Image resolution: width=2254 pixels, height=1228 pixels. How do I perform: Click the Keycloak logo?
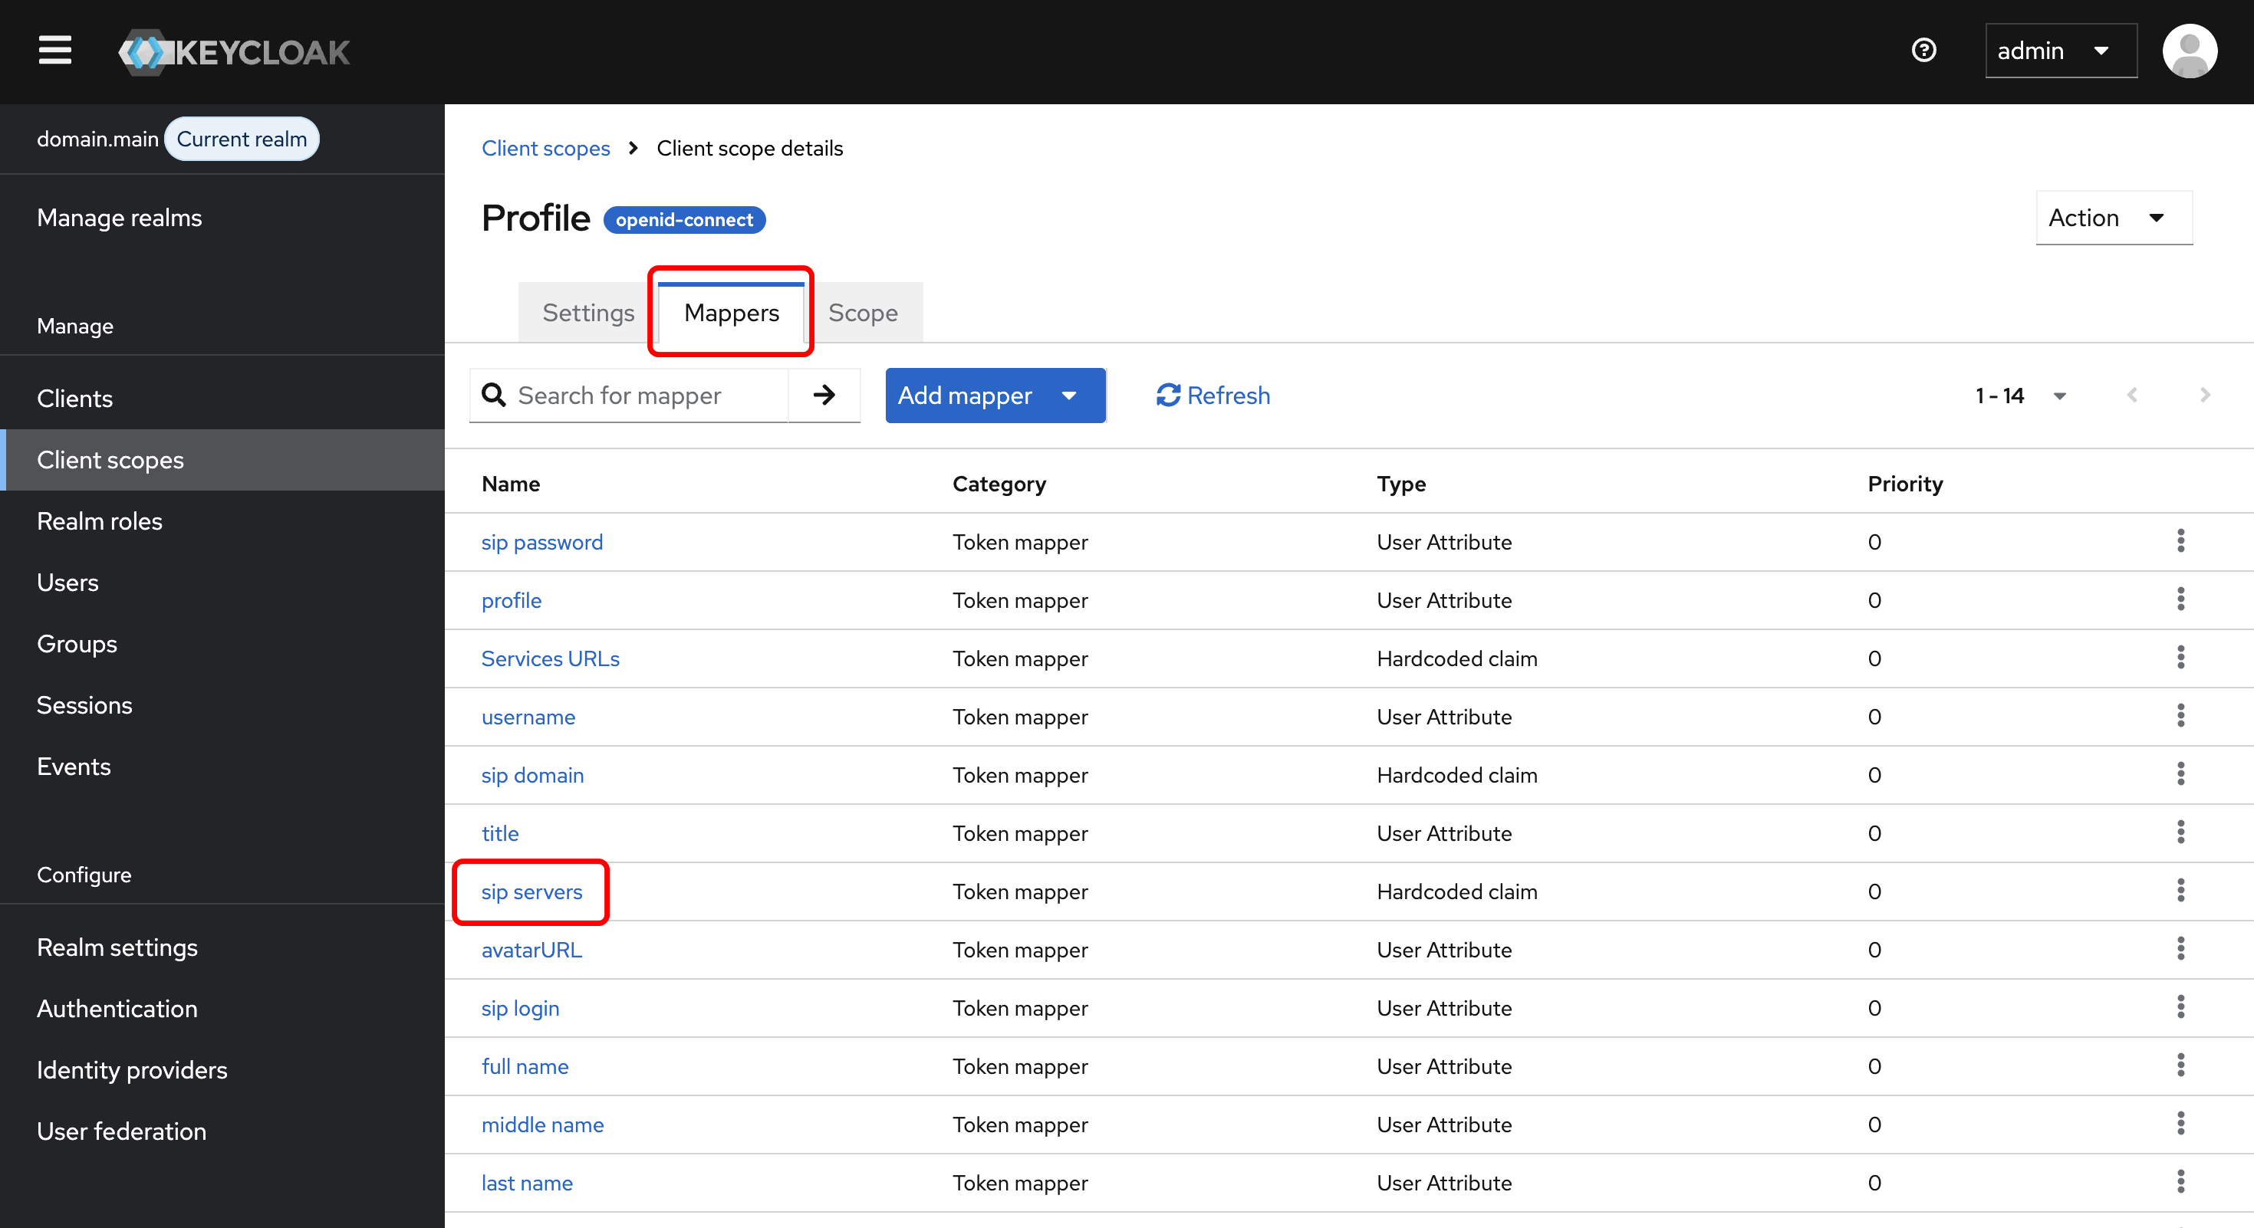click(x=235, y=52)
